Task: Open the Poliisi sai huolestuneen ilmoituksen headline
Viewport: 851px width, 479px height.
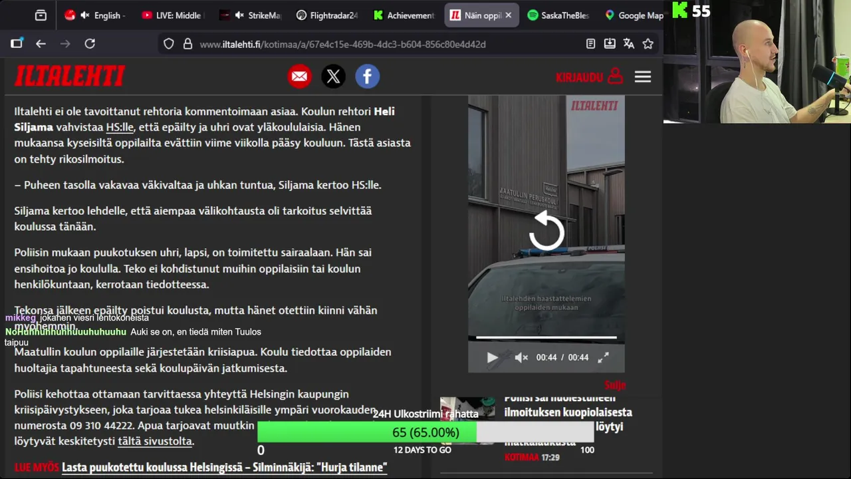Action: click(568, 419)
